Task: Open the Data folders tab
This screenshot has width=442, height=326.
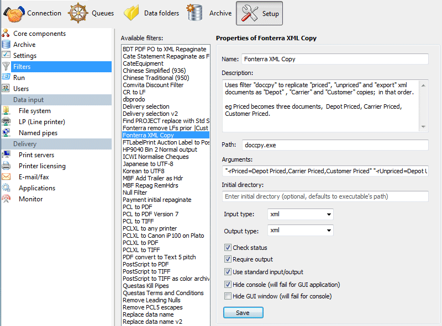Action: pos(151,13)
